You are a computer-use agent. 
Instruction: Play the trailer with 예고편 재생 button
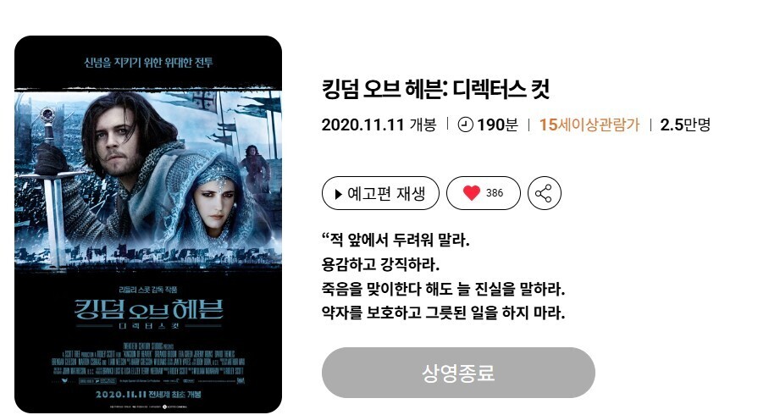point(380,193)
